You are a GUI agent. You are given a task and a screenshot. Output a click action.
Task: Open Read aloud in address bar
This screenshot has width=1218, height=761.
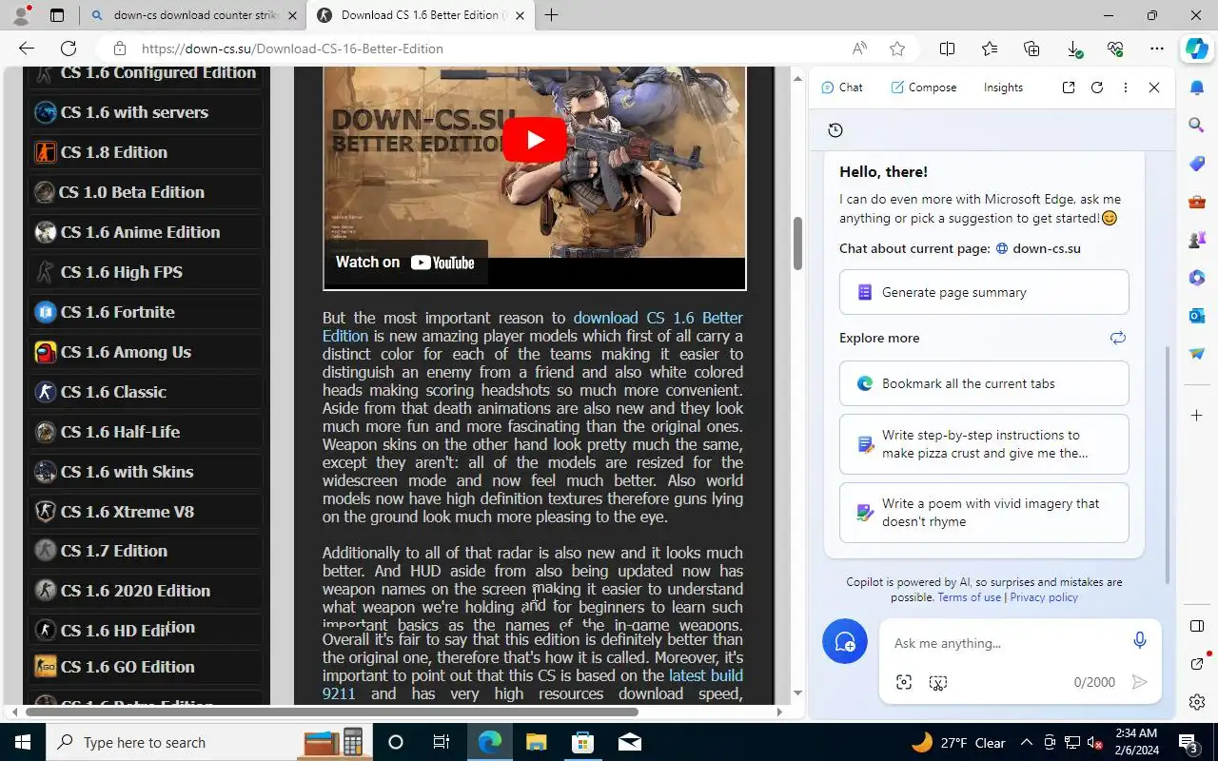pos(859,49)
